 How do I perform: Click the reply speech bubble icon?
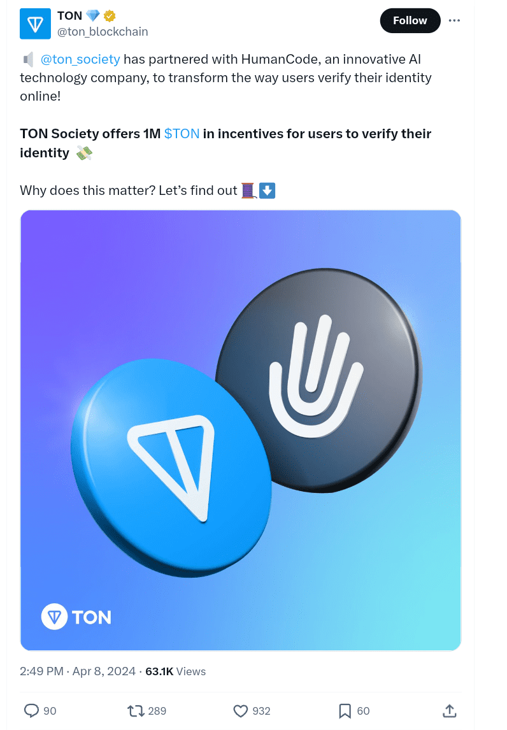pos(31,710)
